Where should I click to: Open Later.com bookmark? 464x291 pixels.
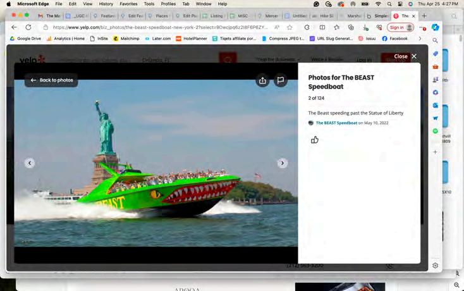pos(158,39)
